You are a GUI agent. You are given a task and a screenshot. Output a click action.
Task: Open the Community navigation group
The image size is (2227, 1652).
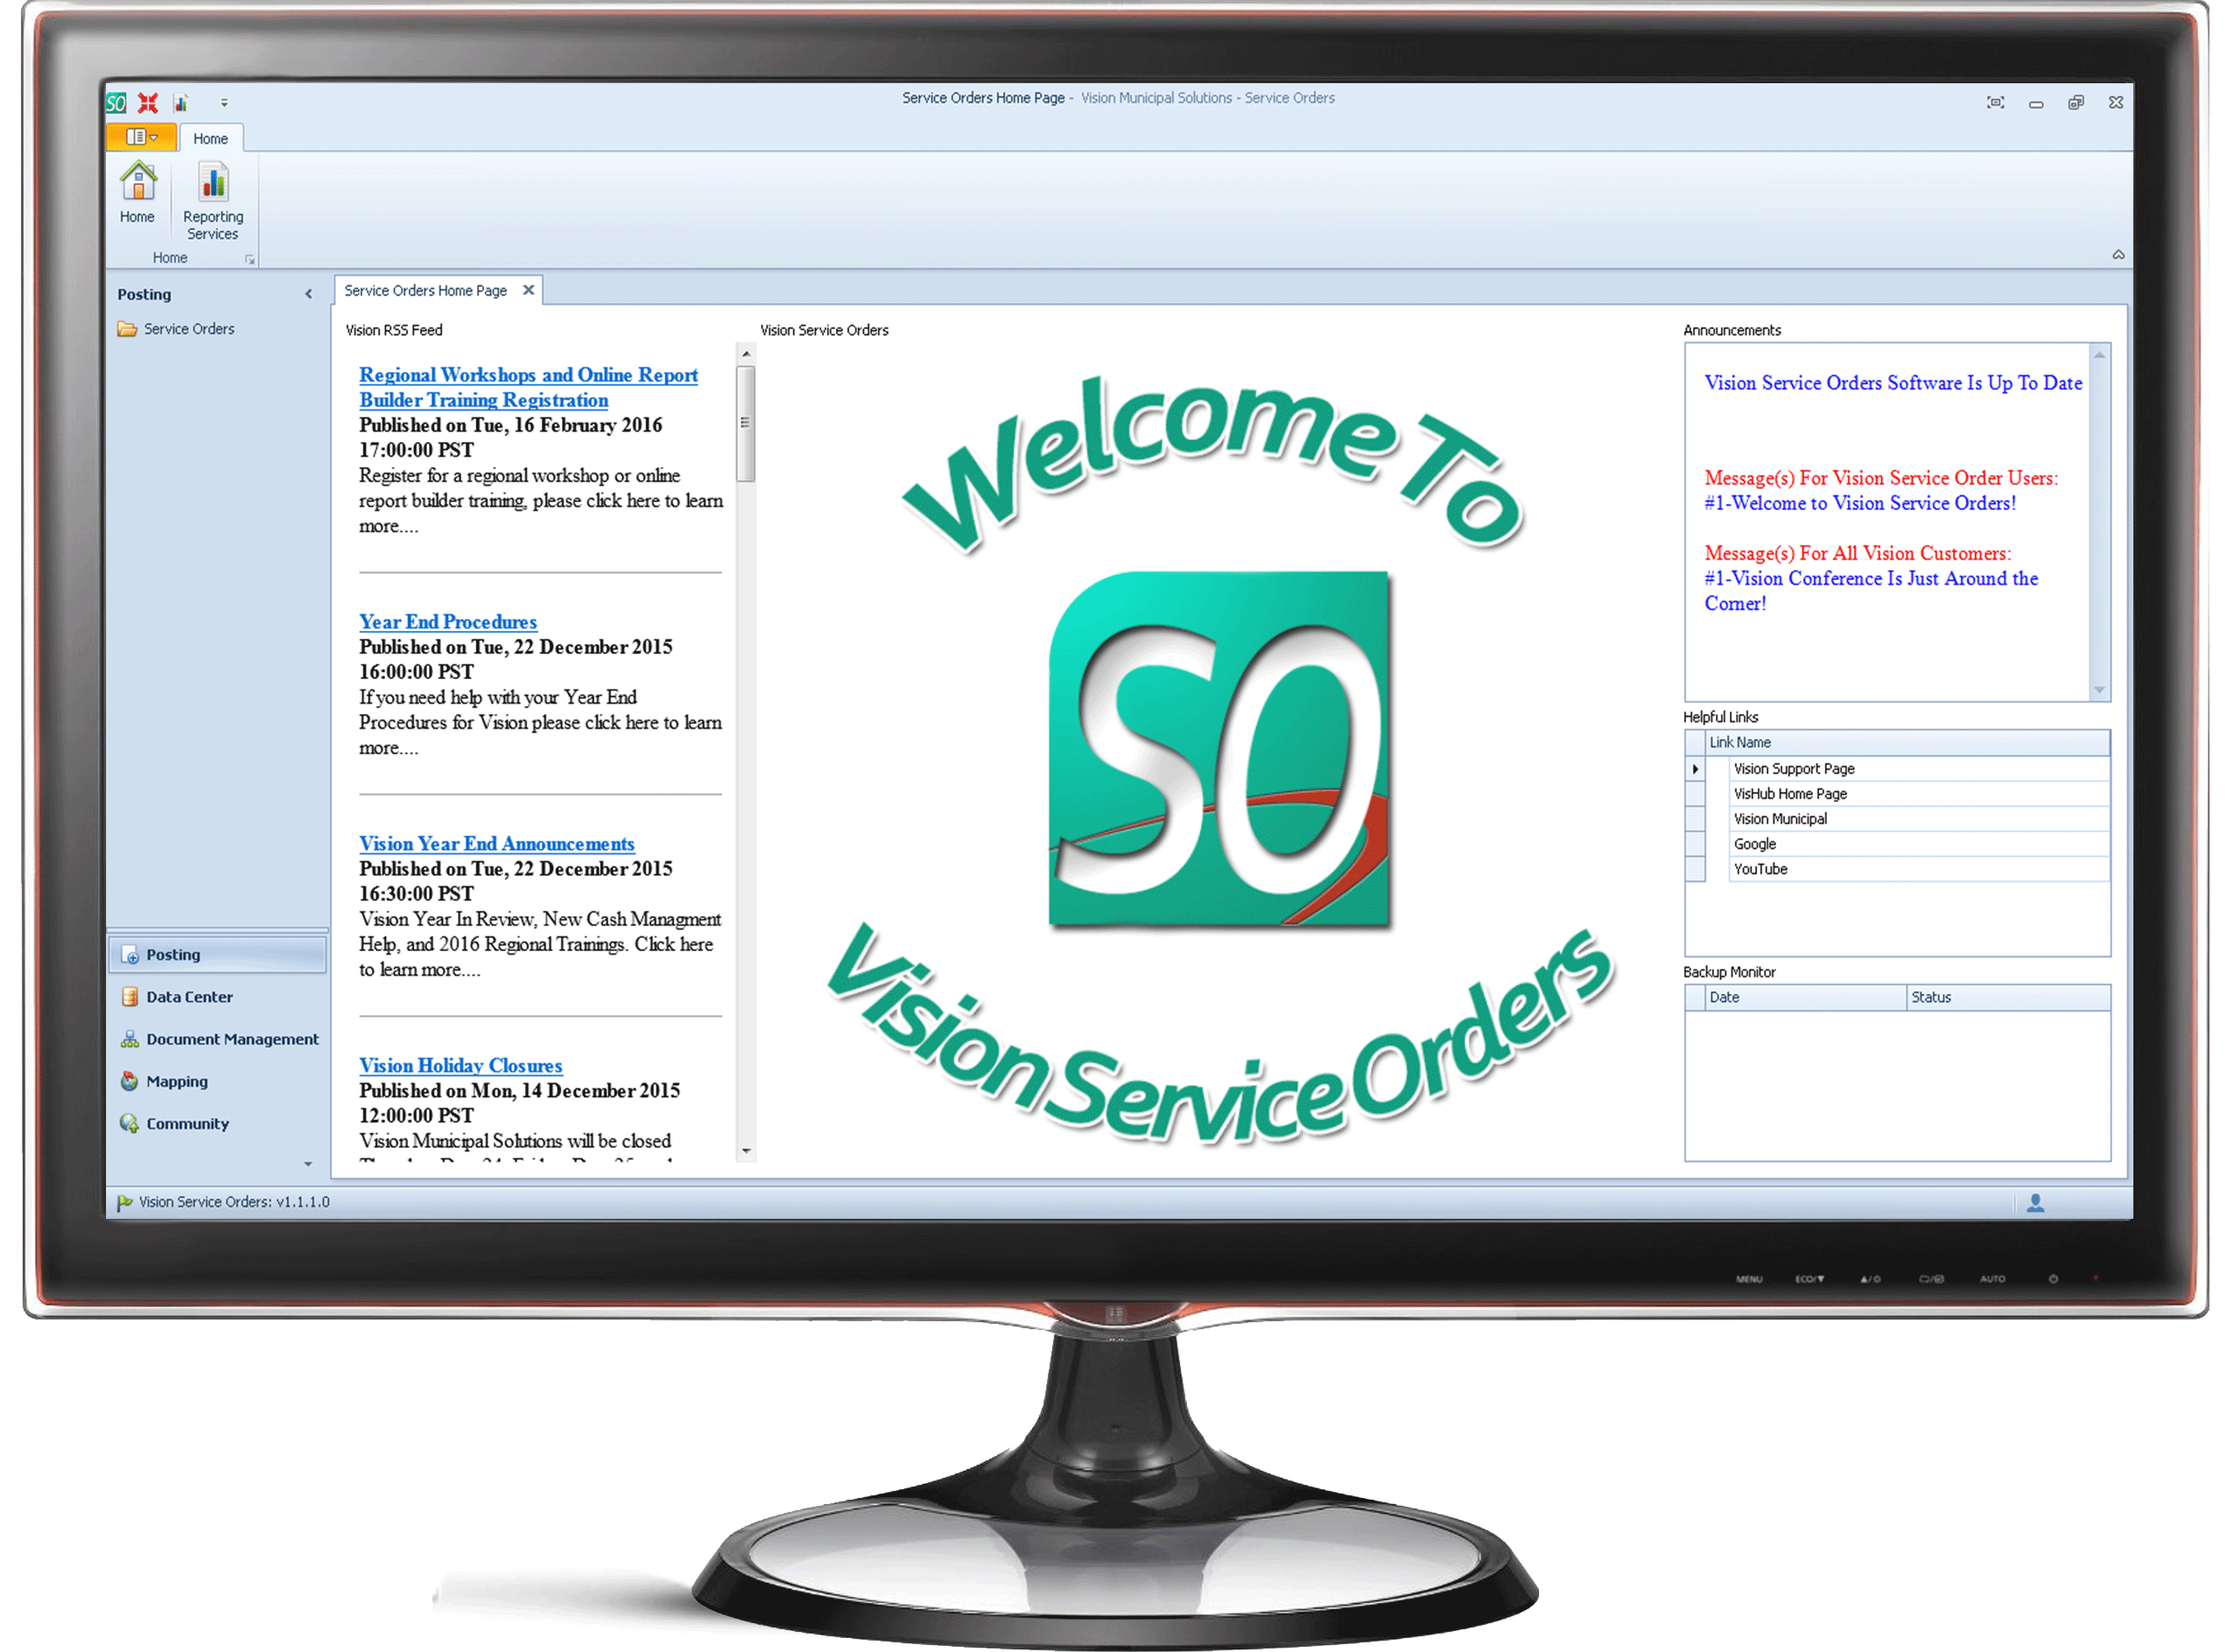tap(217, 1124)
